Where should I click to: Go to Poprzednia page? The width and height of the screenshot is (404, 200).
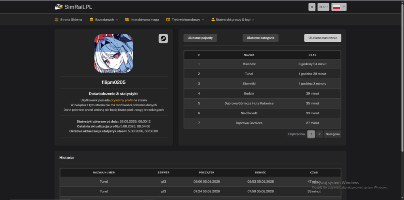(x=297, y=134)
